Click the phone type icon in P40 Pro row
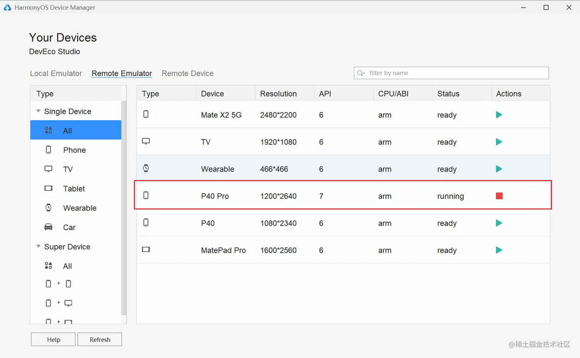The height and width of the screenshot is (358, 580). [146, 195]
